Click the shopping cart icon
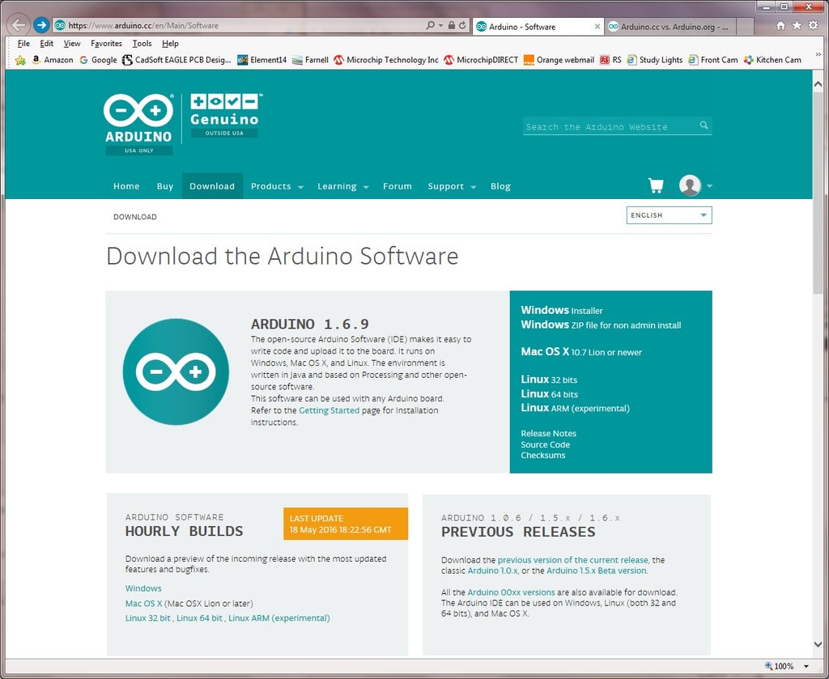Image resolution: width=829 pixels, height=679 pixels. coord(656,185)
